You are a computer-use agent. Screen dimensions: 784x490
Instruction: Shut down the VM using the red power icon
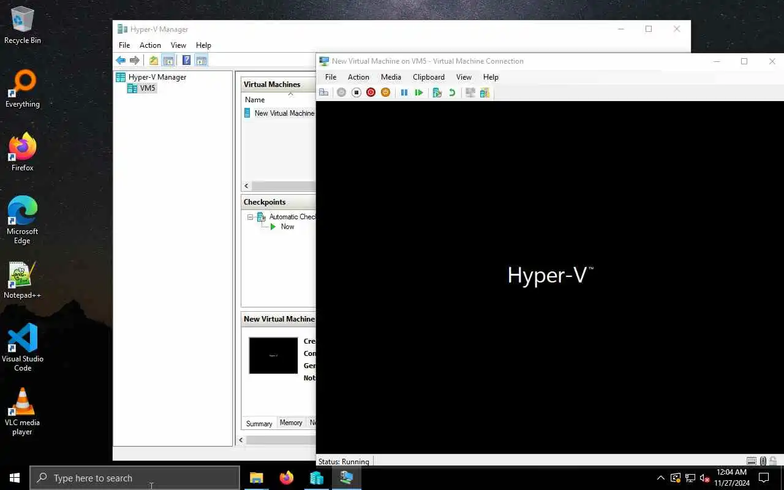371,92
